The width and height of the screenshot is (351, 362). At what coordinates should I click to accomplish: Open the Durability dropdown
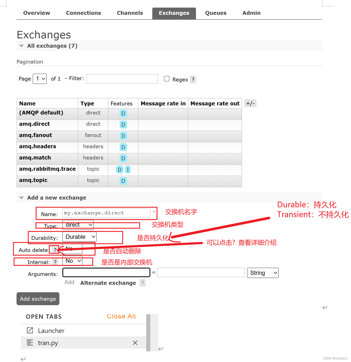coord(79,237)
